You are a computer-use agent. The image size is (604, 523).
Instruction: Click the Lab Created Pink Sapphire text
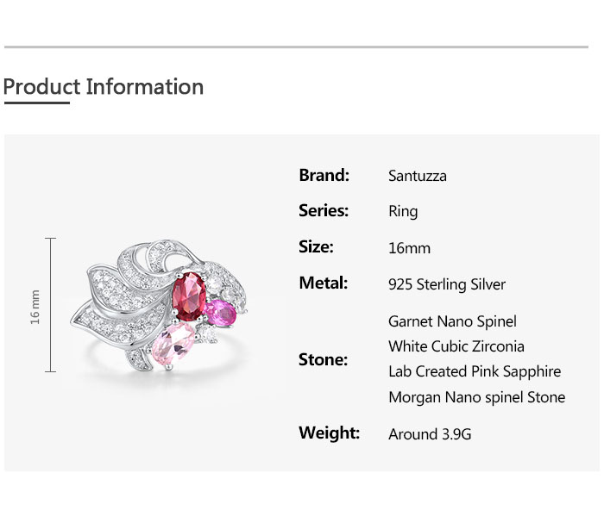click(475, 372)
